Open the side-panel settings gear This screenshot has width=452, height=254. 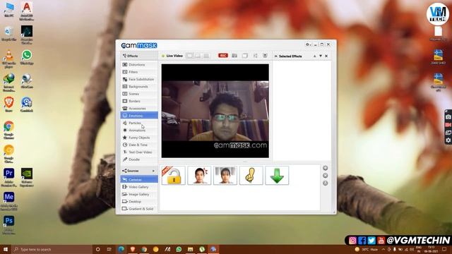pyautogui.click(x=448, y=140)
